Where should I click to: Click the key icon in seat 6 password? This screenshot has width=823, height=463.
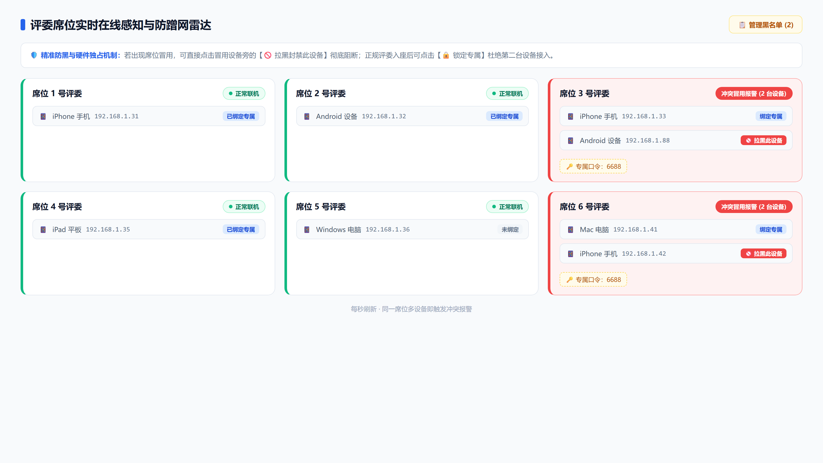click(x=569, y=280)
